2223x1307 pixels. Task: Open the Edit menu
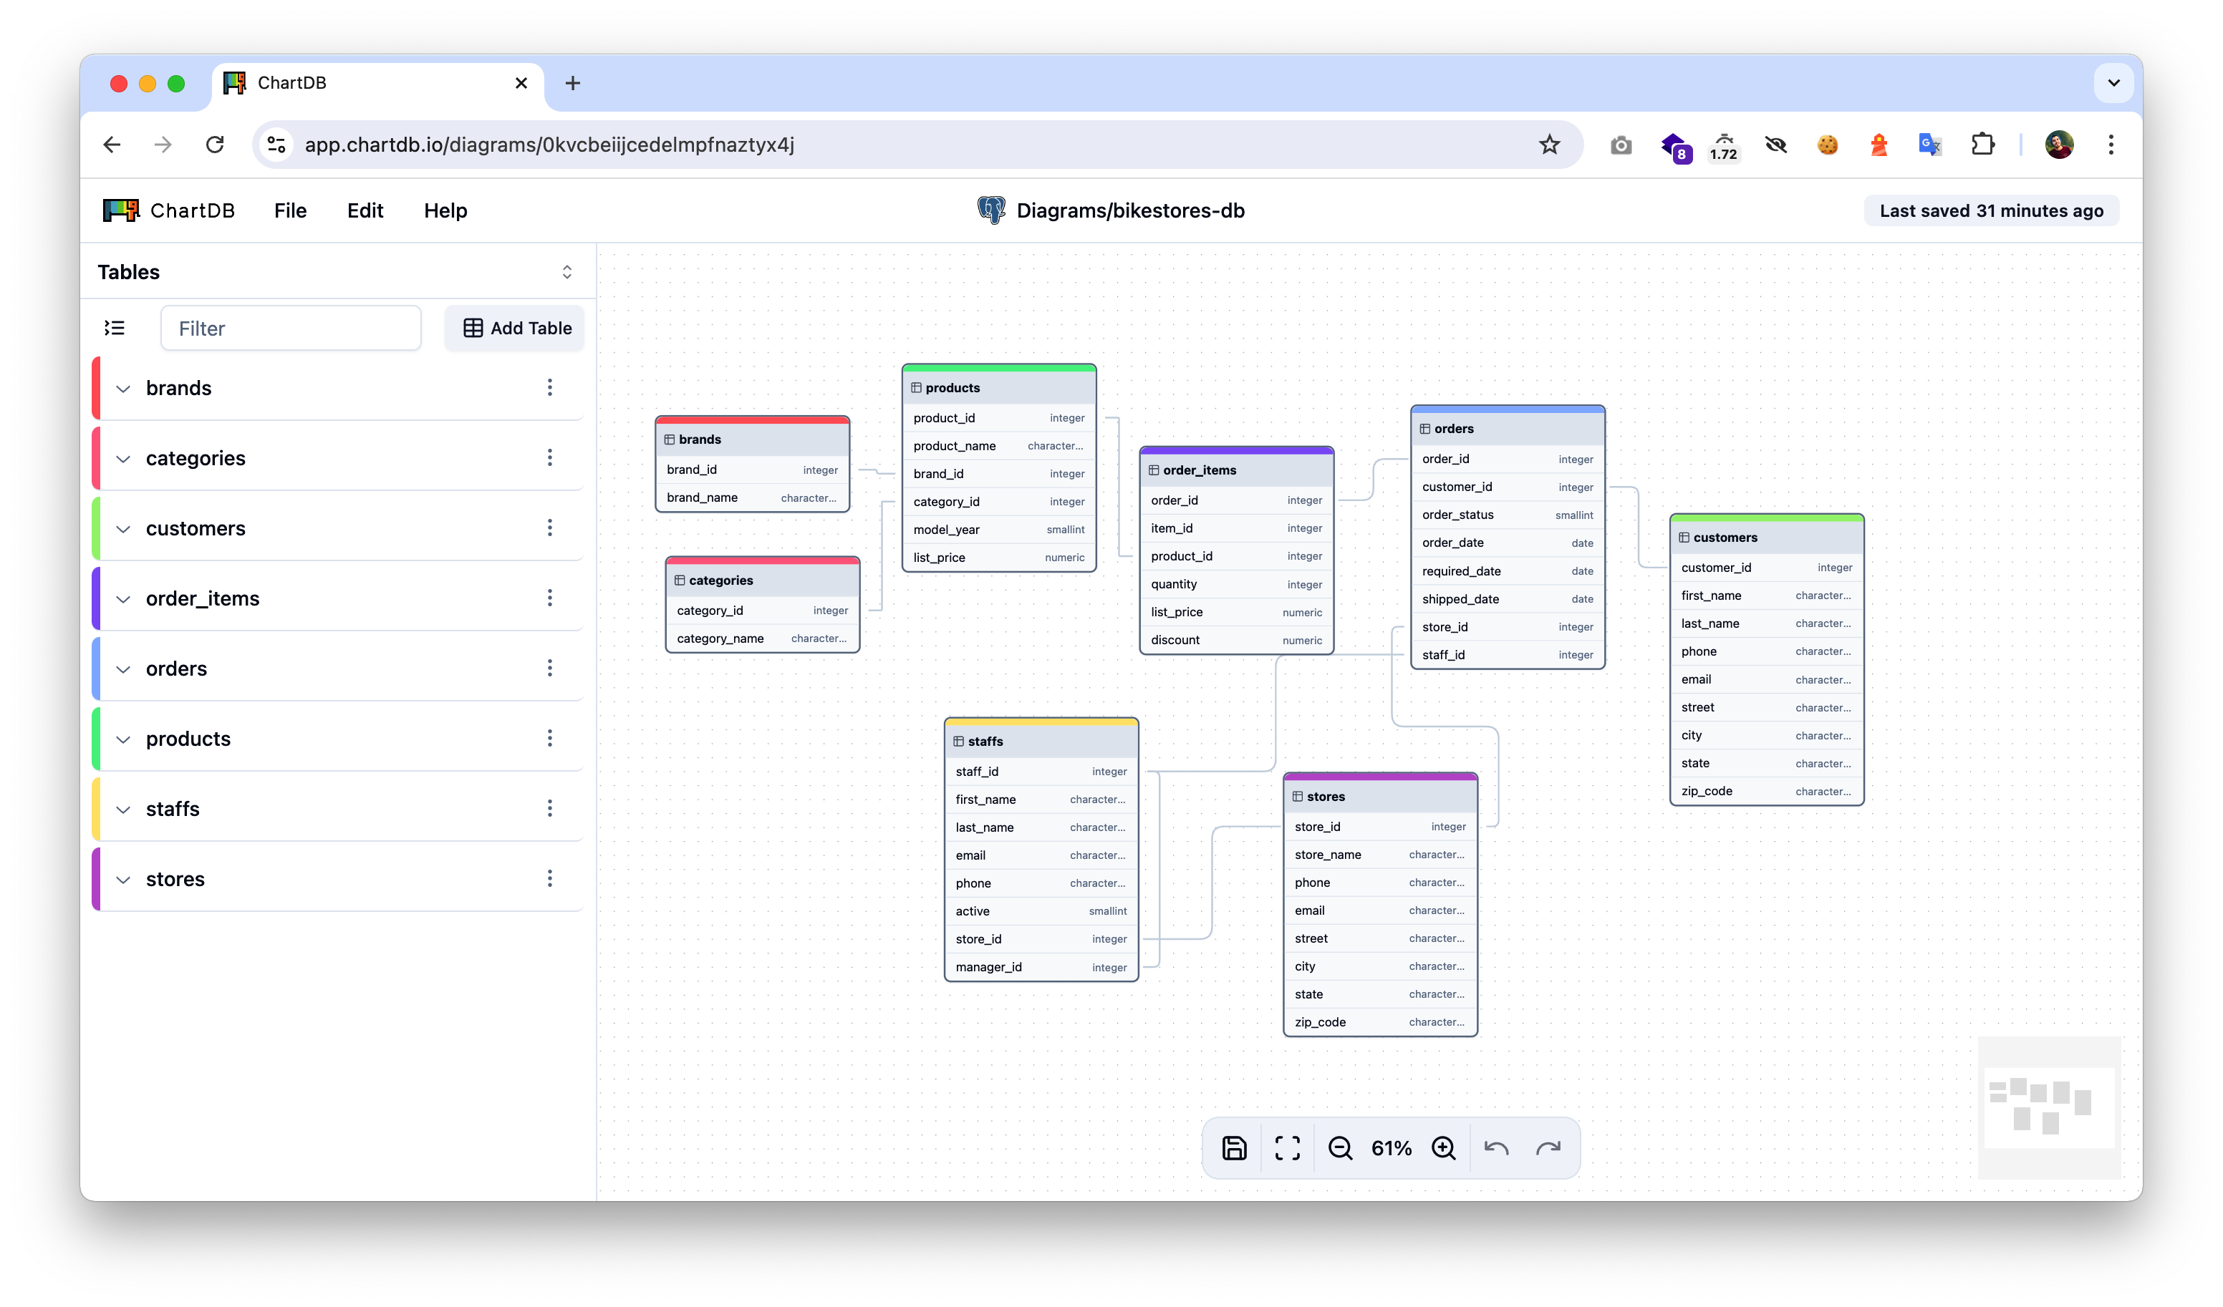point(365,210)
